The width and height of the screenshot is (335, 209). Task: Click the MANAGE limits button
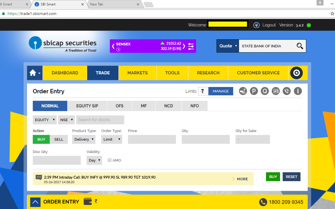pyautogui.click(x=221, y=91)
